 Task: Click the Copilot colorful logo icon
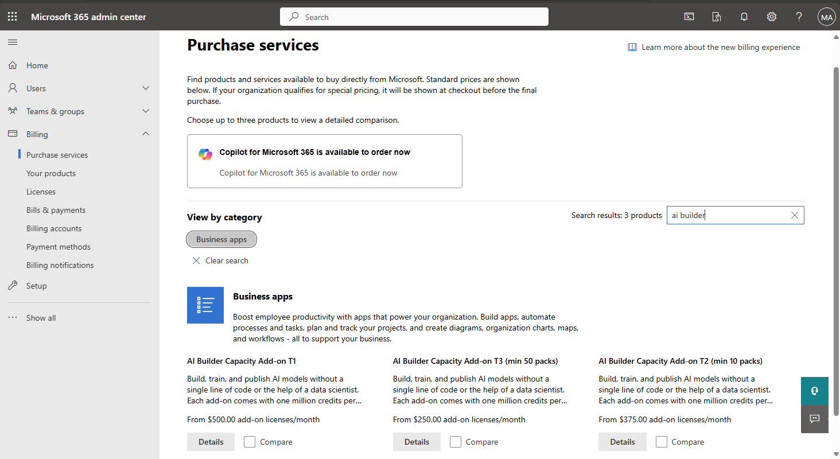coord(205,154)
